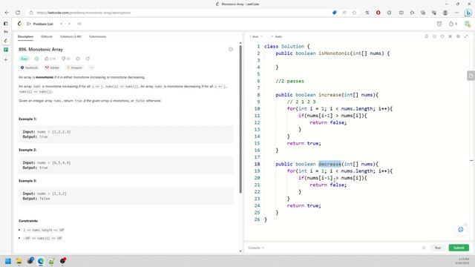Viewport: 475px width, 267px height.
Task: Click the leetcode.com address bar
Action: (83, 13)
